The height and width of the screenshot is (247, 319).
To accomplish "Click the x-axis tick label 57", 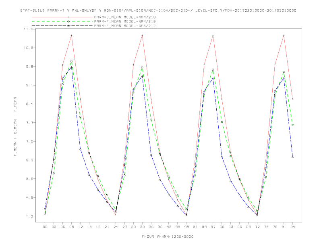I will [x=213, y=227].
